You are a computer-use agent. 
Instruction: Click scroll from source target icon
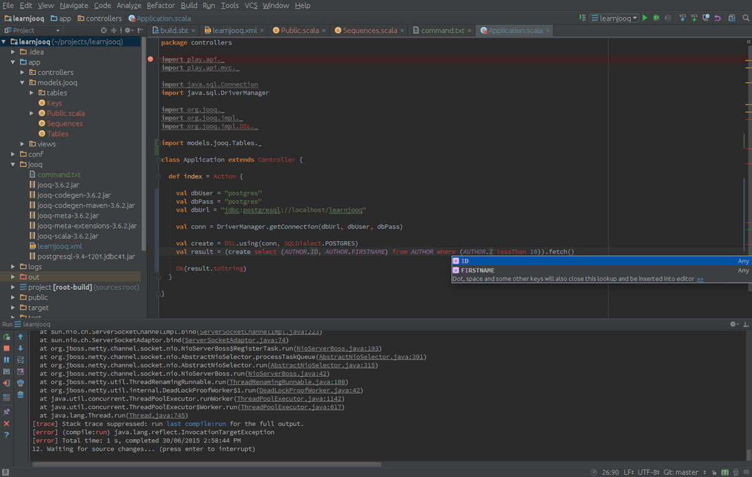pos(104,30)
